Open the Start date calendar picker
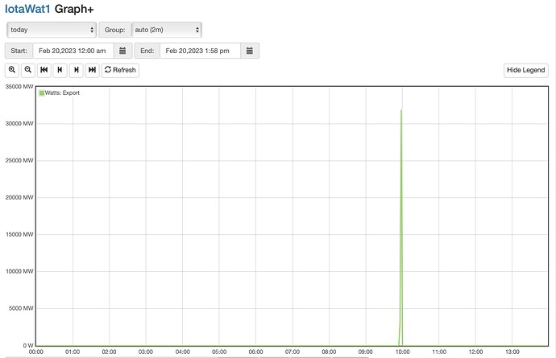Viewport: 556px width, 358px height. tap(122, 51)
